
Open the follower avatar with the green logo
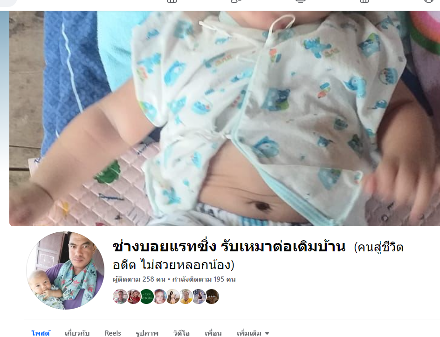(147, 297)
